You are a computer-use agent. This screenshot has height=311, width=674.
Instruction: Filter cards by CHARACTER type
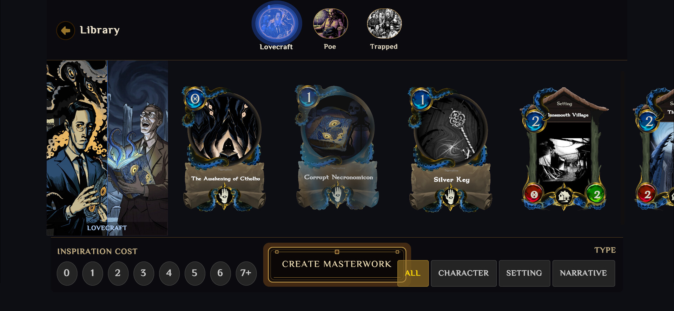pyautogui.click(x=463, y=273)
